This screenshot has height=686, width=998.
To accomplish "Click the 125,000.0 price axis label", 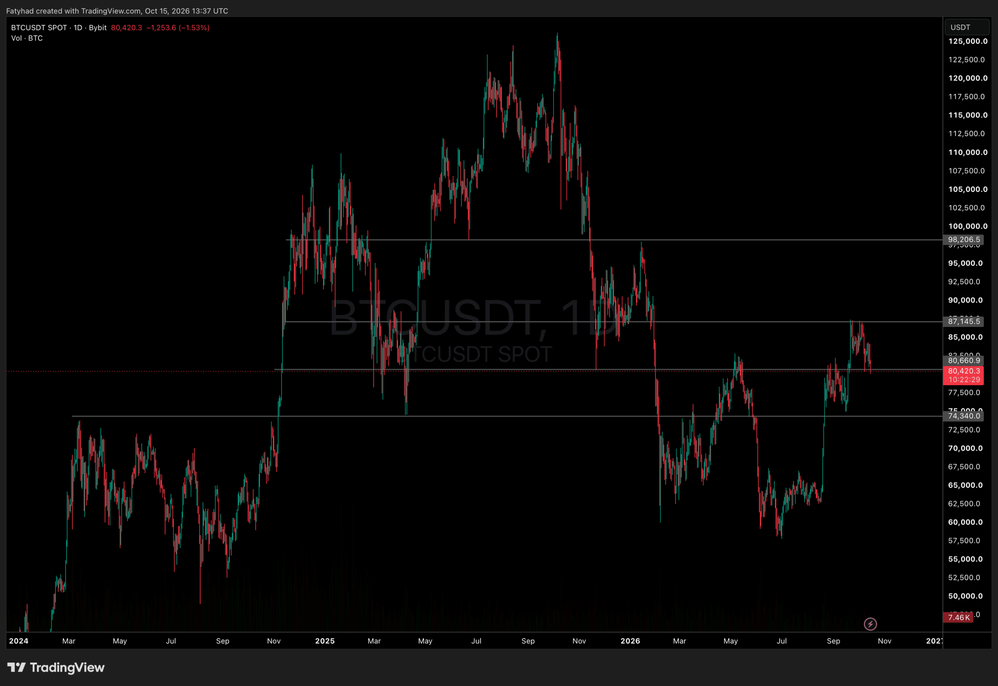I will point(968,41).
